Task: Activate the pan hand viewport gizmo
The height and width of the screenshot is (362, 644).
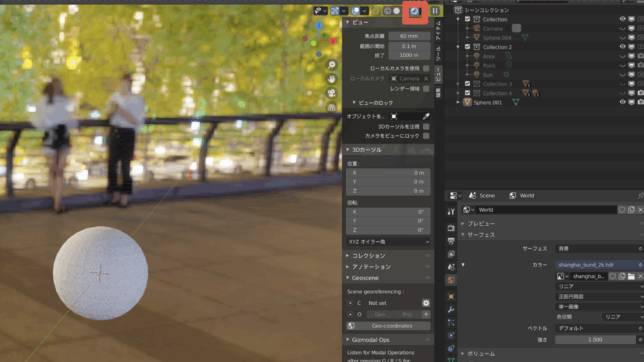Action: 331,79
